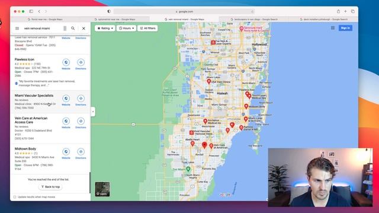Viewport: 379px width, 213px height.
Task: Collapse the side panel with arrow handle
Action: [x=93, y=112]
